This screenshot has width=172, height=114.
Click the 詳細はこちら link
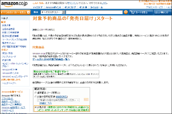(x=46, y=103)
